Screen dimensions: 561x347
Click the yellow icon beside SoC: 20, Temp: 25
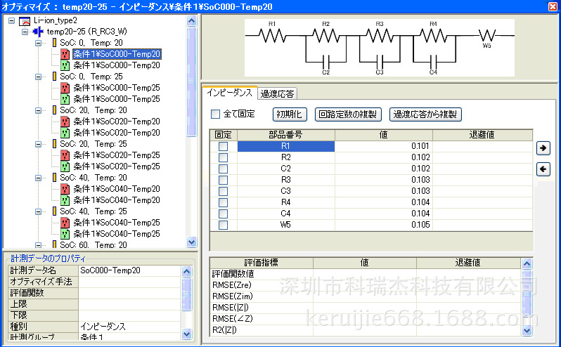[54, 144]
